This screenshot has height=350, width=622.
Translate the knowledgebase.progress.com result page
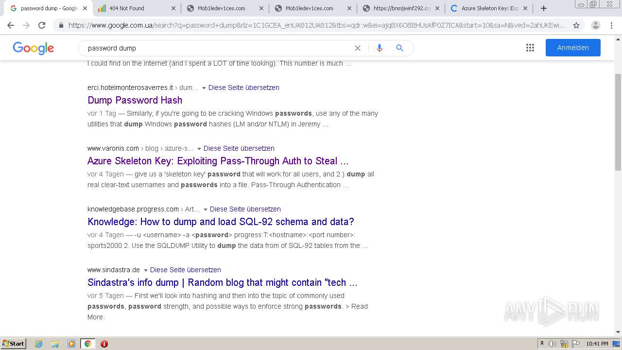[x=245, y=209]
